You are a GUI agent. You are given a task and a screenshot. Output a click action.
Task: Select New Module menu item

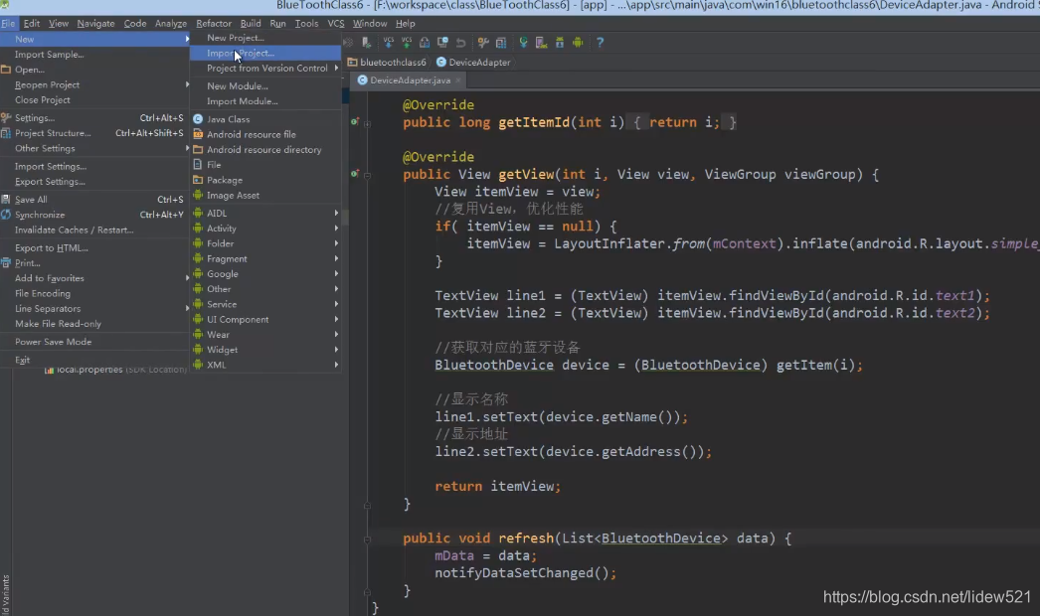click(x=265, y=86)
